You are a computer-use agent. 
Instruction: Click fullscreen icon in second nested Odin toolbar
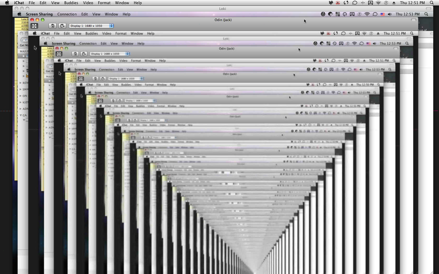pyautogui.click(x=59, y=54)
